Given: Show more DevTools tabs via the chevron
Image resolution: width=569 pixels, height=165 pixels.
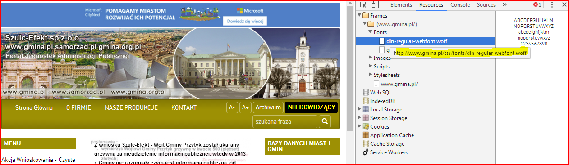Looking at the screenshot, I should coord(505,5).
